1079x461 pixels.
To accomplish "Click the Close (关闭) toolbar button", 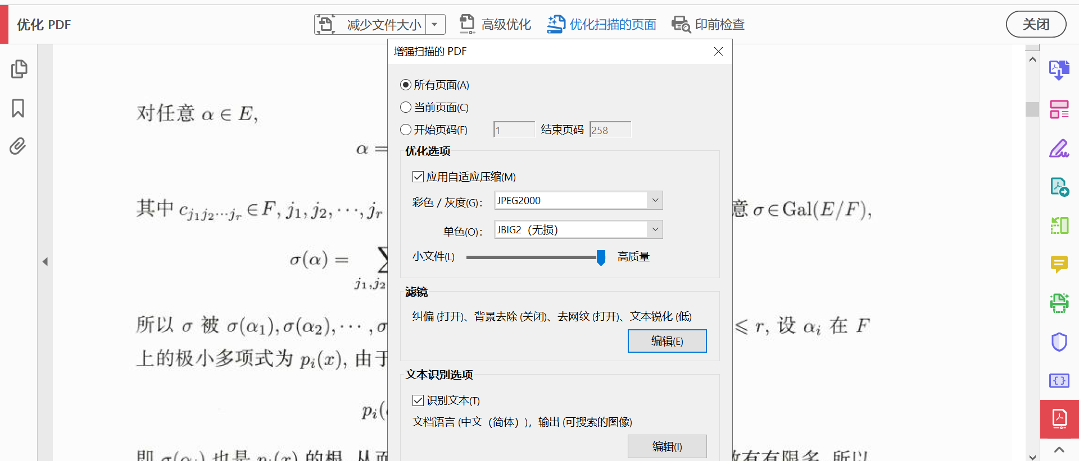I will (x=1036, y=24).
